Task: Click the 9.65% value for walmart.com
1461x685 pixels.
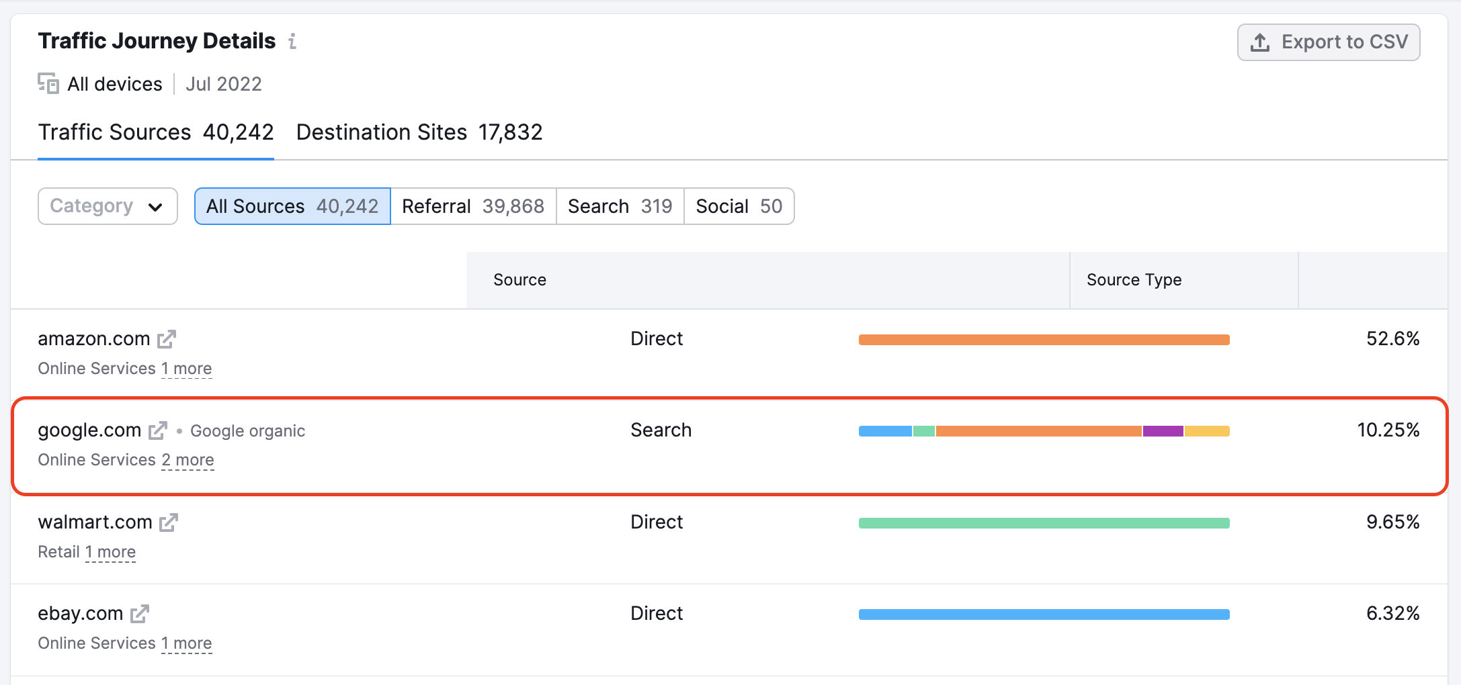Action: point(1392,522)
